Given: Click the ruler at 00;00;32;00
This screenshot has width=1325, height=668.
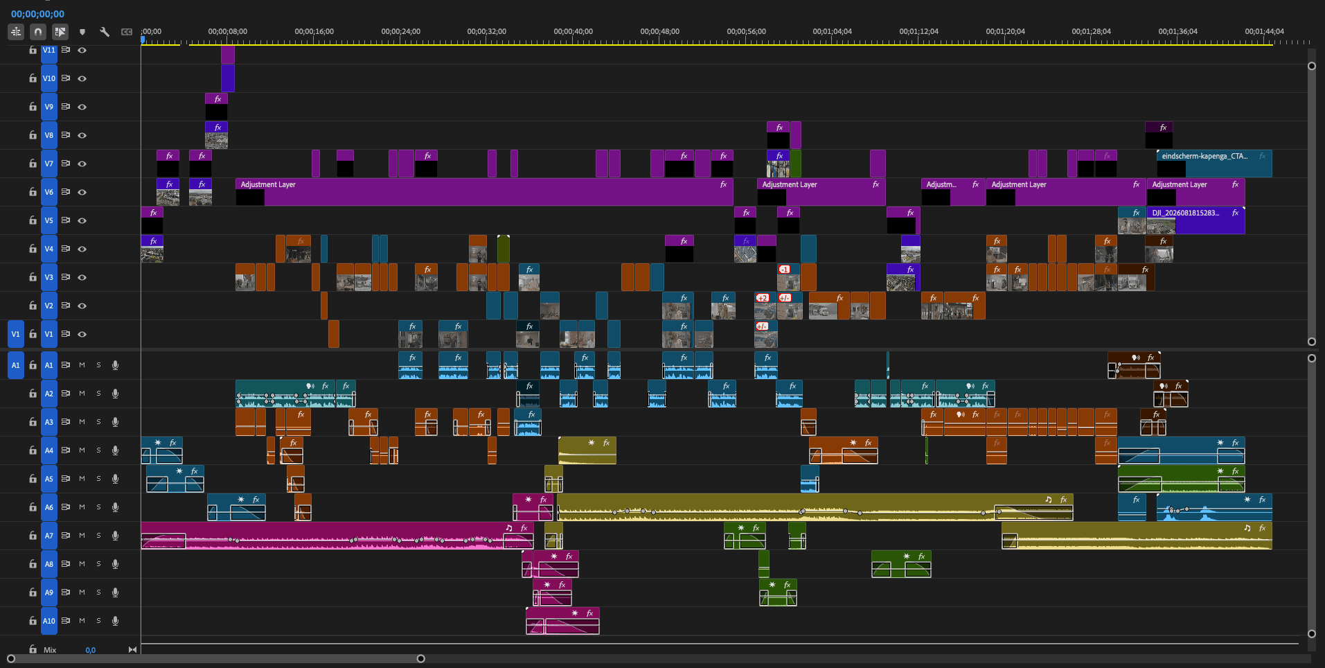Looking at the screenshot, I should pyautogui.click(x=487, y=32).
